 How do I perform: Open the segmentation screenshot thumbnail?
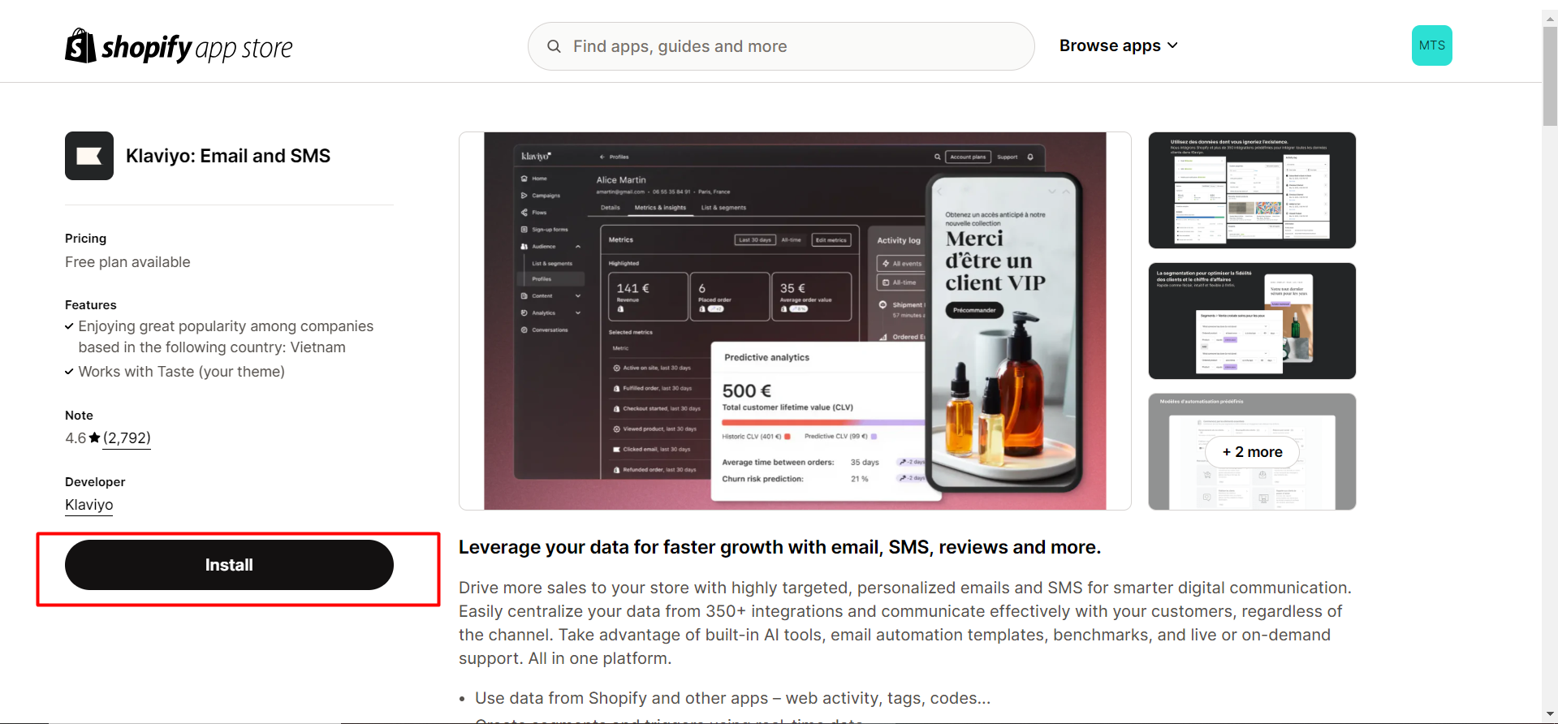point(1252,321)
